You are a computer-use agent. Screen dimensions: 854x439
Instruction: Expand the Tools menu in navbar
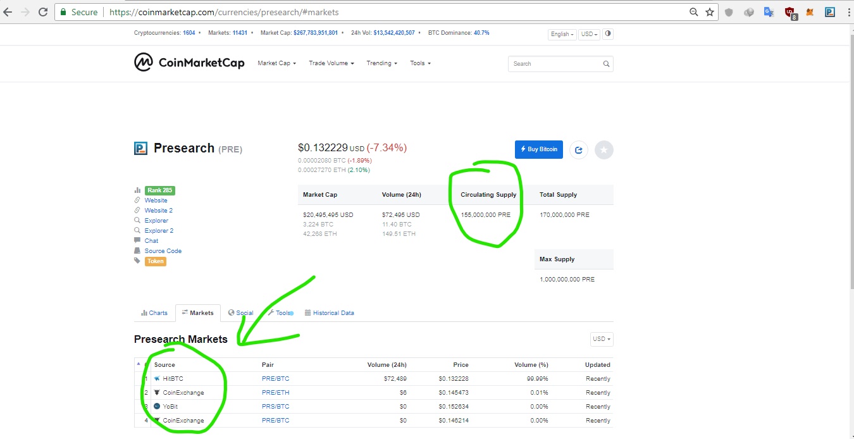pyautogui.click(x=420, y=63)
